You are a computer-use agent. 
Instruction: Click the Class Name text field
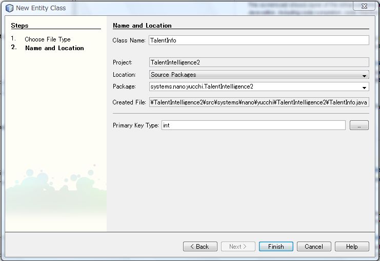tap(258, 40)
